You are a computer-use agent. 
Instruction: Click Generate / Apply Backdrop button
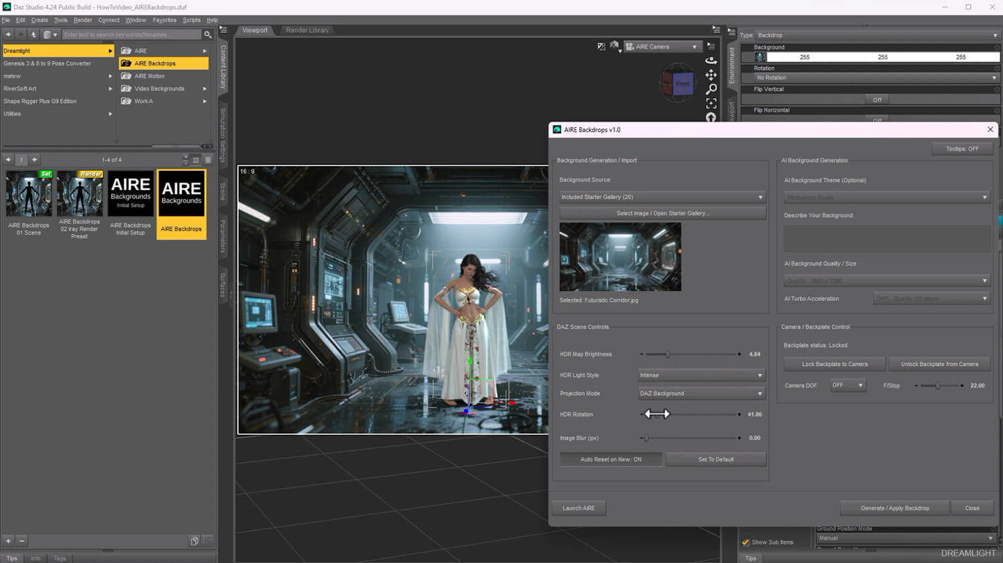click(895, 508)
